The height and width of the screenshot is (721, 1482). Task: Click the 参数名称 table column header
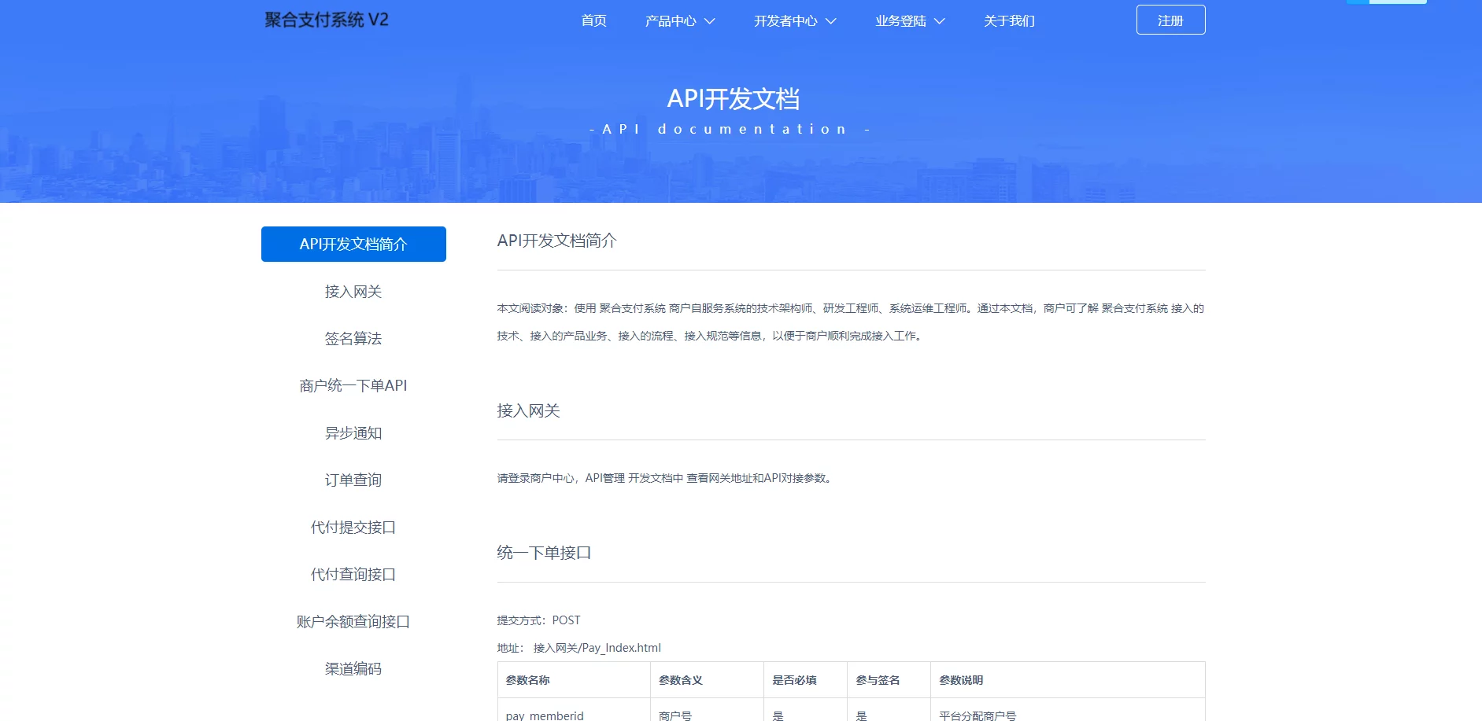point(528,680)
